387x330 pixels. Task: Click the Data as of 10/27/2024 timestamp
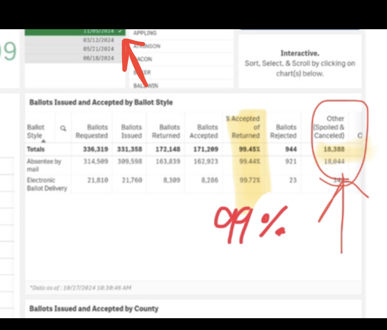point(80,288)
